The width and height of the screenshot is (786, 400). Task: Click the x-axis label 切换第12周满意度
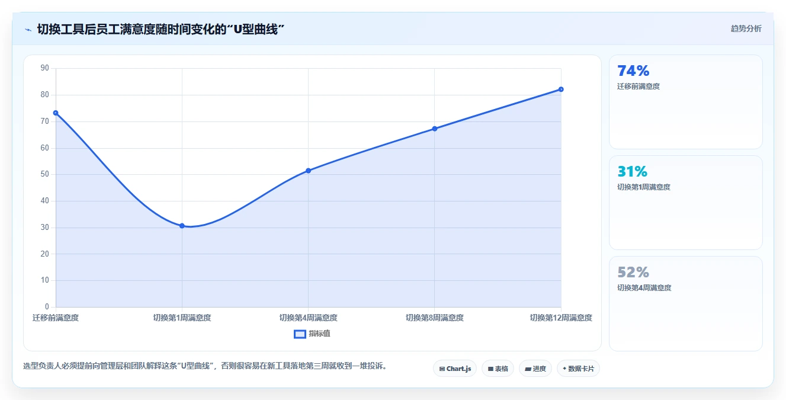[x=560, y=318]
